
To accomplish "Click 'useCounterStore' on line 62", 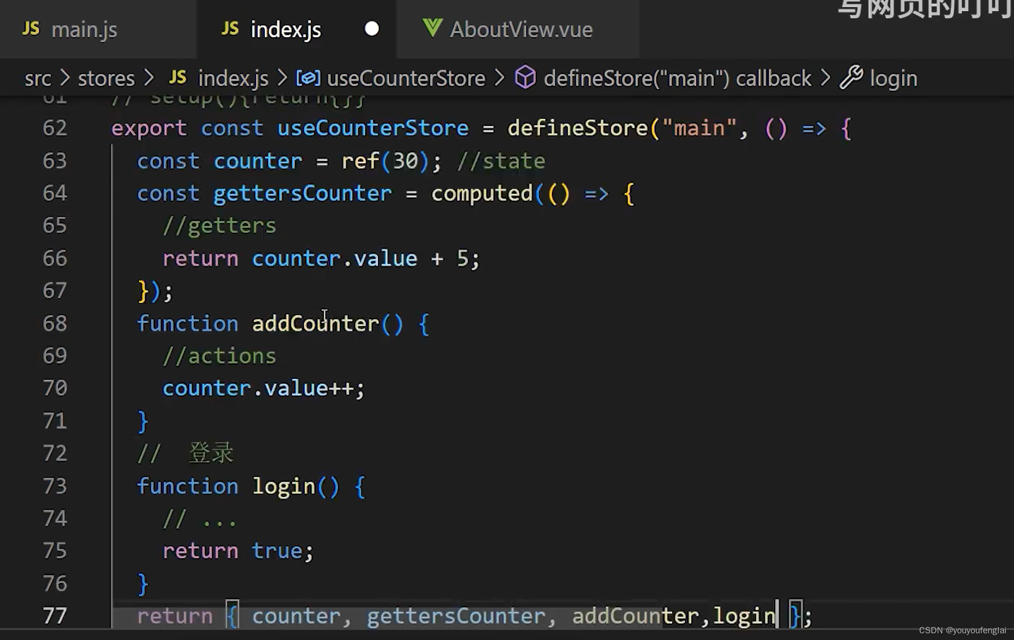I will click(x=373, y=128).
